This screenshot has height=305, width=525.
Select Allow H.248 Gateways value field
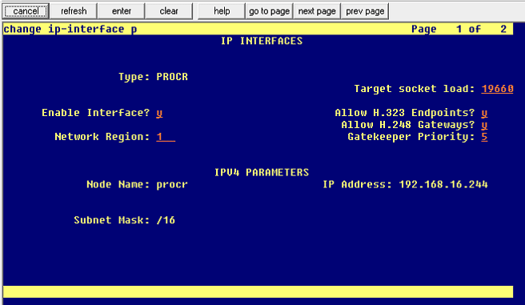(484, 125)
